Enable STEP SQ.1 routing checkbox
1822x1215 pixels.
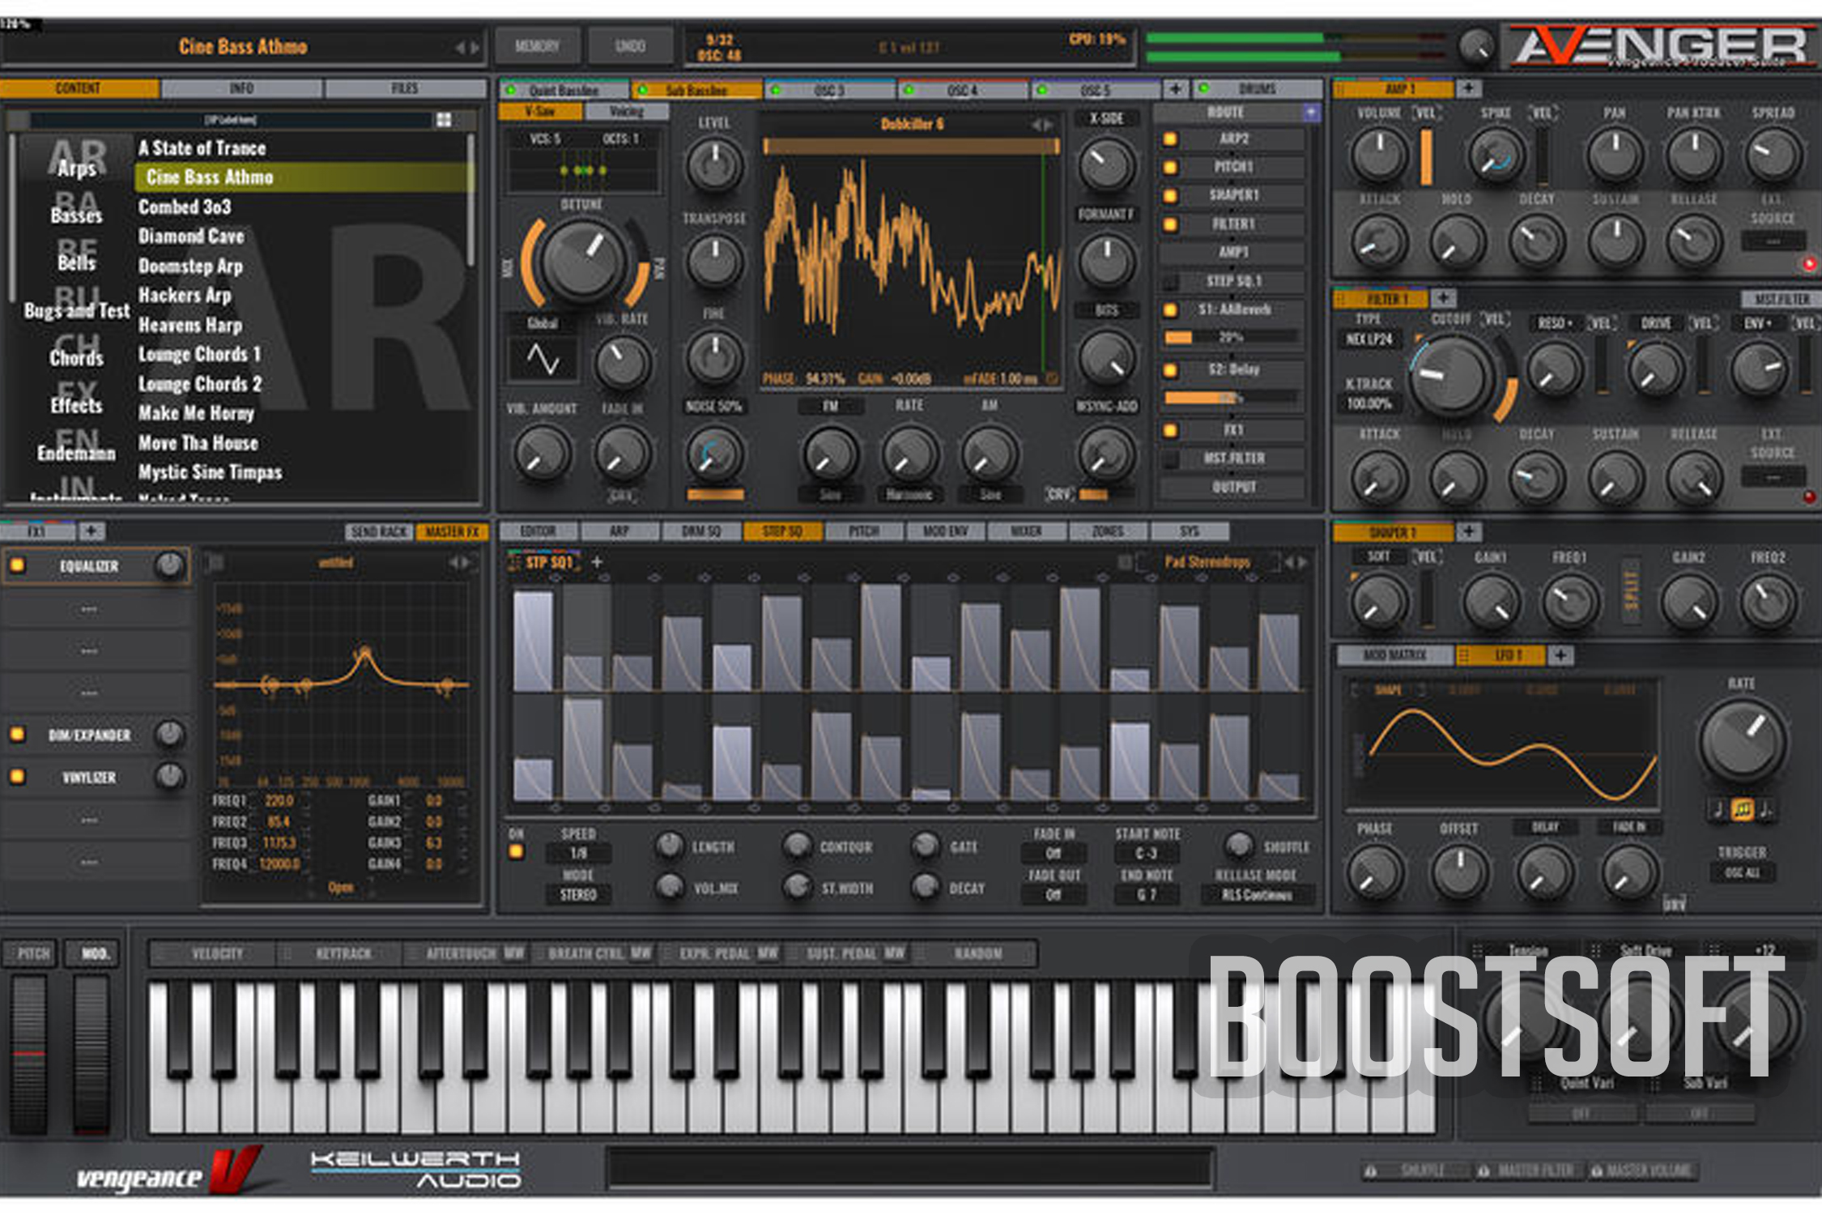tap(1170, 283)
